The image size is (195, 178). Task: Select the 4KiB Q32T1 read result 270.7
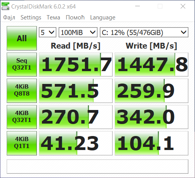click(76, 117)
